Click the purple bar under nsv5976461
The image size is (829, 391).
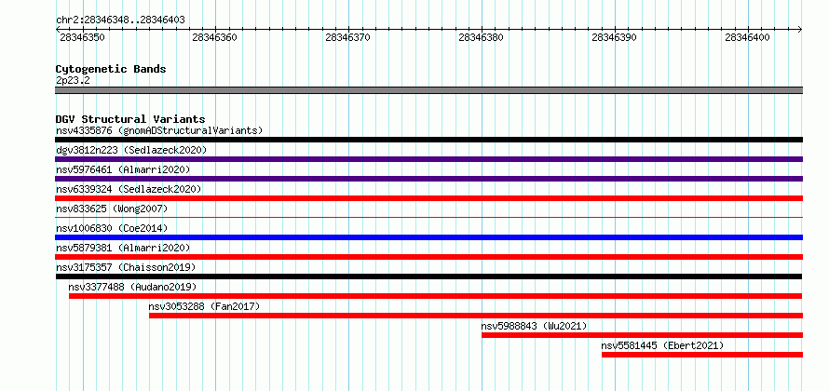[x=428, y=179]
